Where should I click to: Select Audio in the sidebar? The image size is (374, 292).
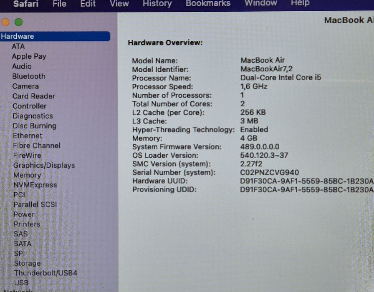[22, 66]
